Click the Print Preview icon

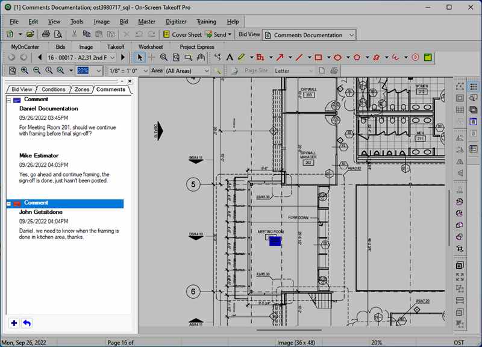58,34
